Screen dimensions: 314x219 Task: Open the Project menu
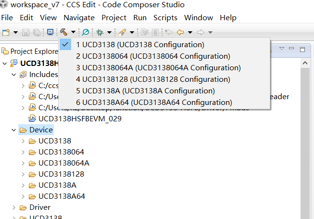coord(114,17)
